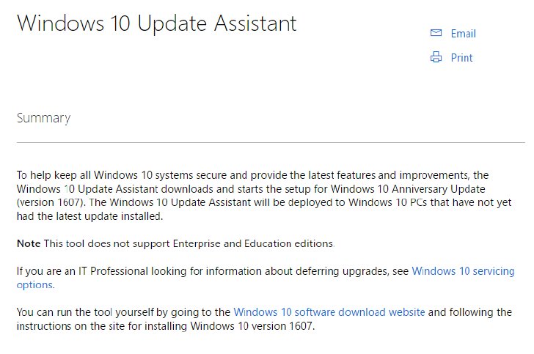
Task: Click the divider line under Summary
Action: point(271,142)
